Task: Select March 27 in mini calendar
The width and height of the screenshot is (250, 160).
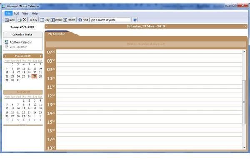Action: 35,76
